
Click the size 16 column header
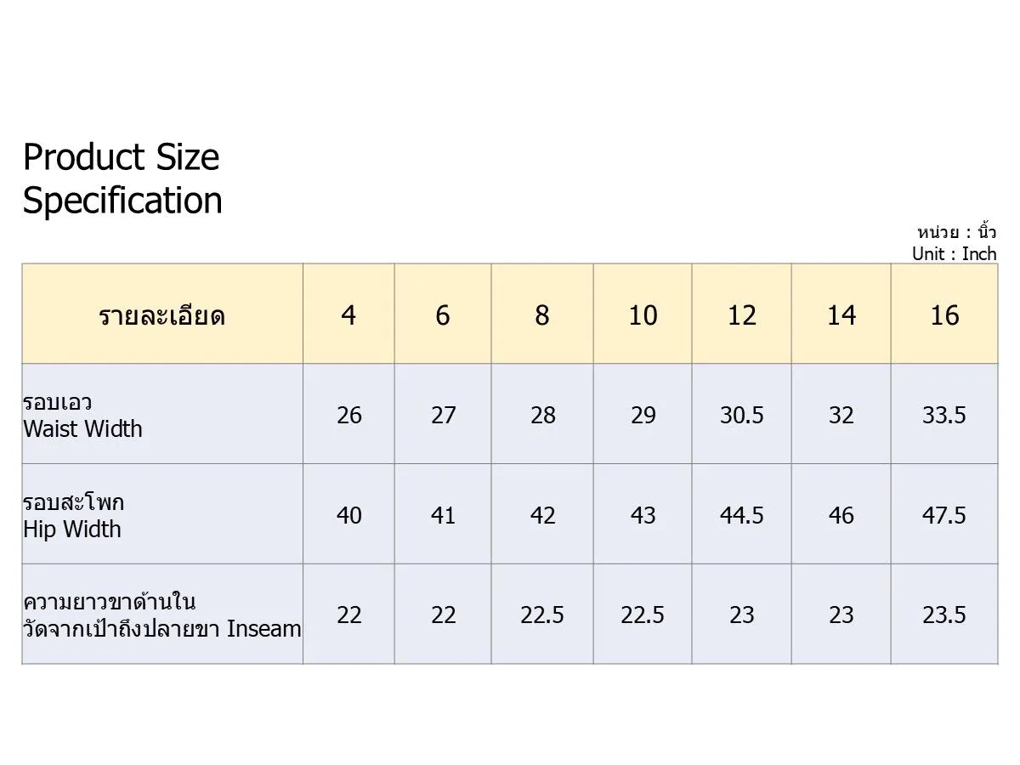944,315
